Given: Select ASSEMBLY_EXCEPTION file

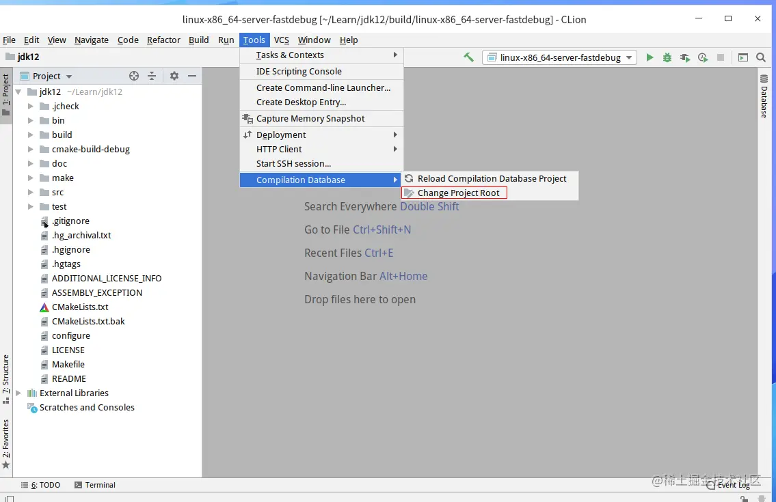Looking at the screenshot, I should tap(96, 293).
